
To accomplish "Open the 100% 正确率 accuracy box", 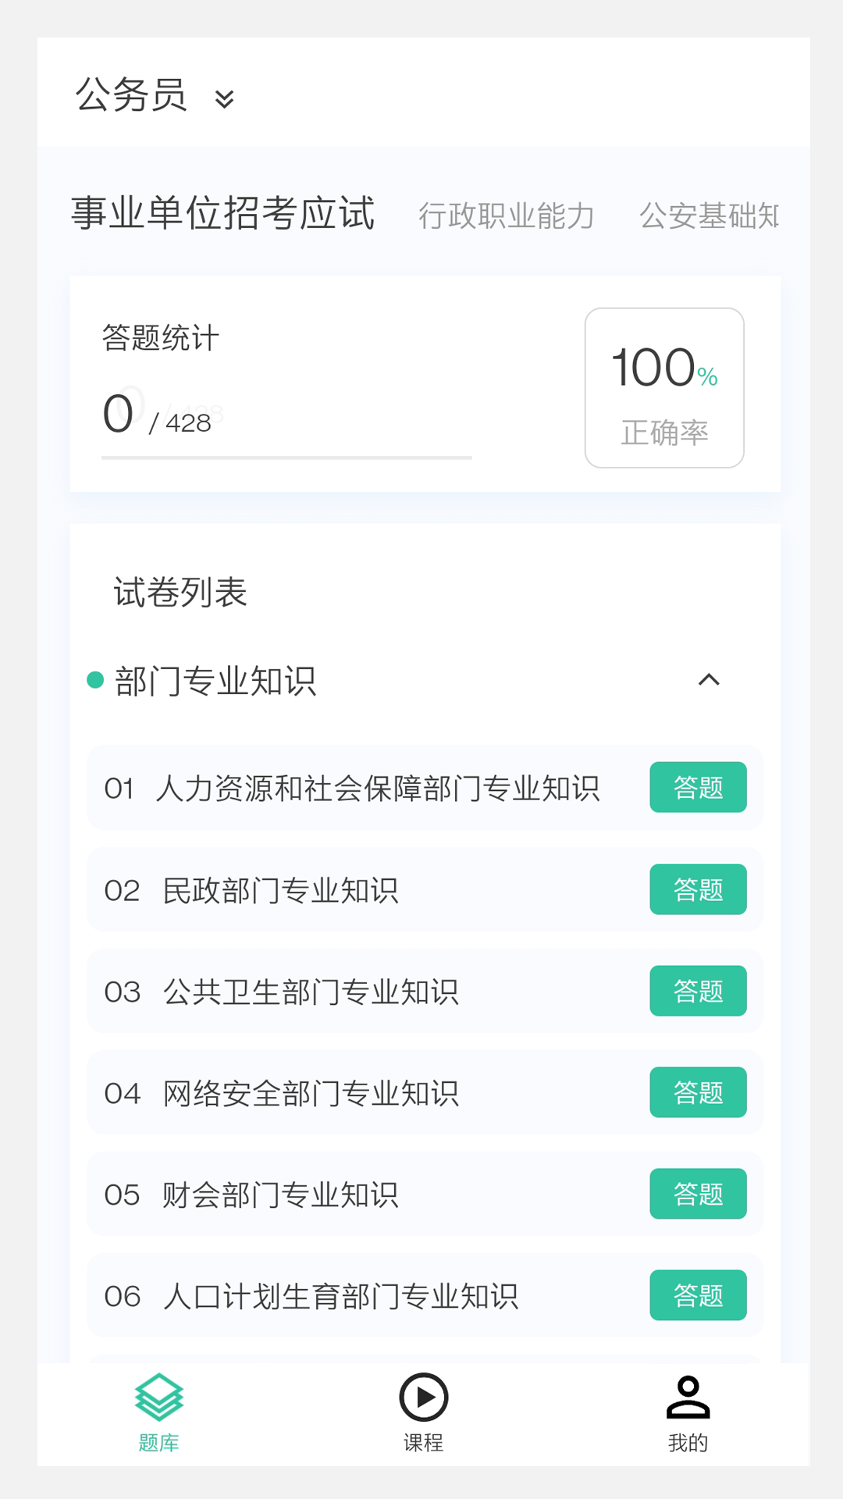I will [664, 388].
